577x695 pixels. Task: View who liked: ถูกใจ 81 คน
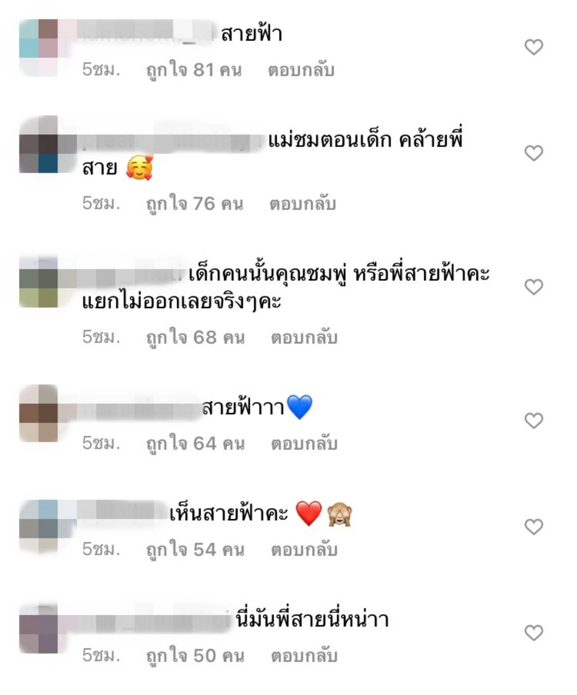click(x=194, y=71)
